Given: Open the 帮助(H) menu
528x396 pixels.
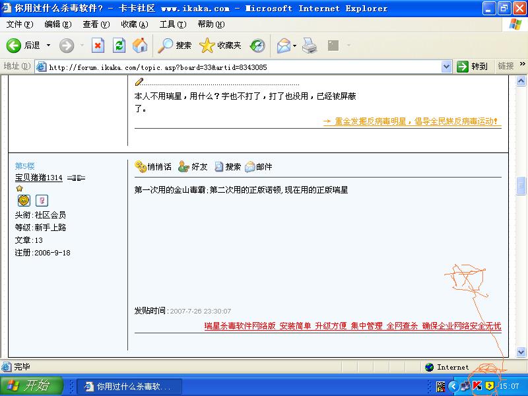Looking at the screenshot, I should (211, 24).
